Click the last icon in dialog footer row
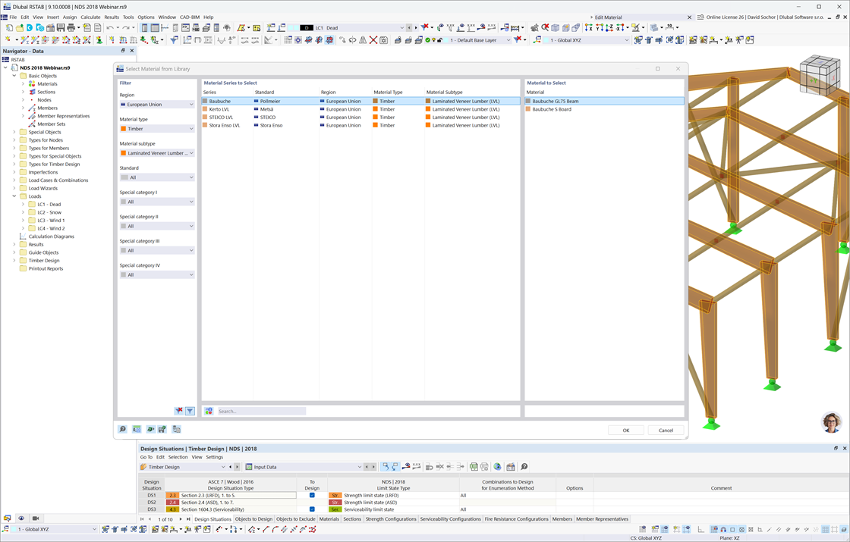Image resolution: width=850 pixels, height=542 pixels. [176, 429]
